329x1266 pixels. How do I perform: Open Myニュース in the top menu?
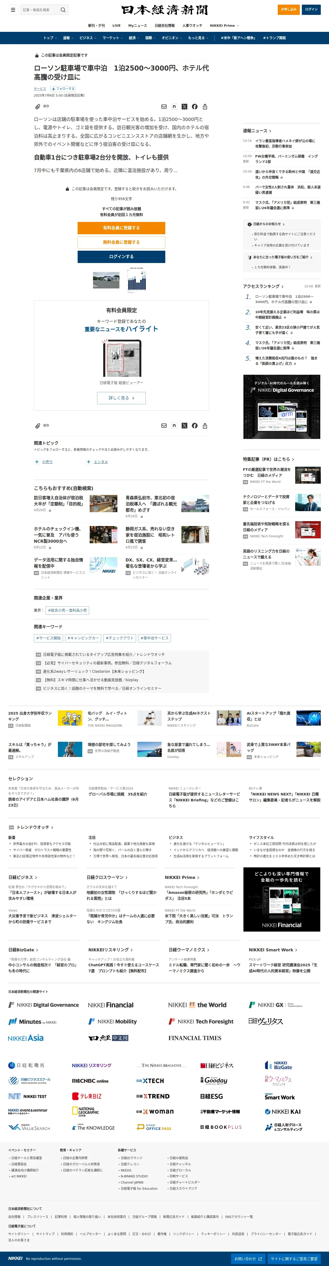pos(137,25)
